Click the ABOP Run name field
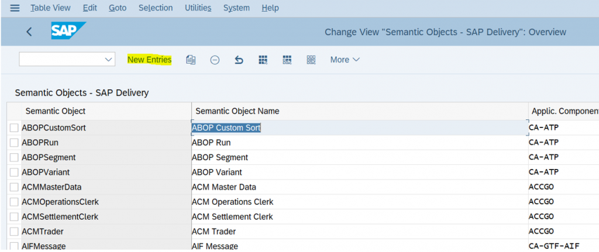 pos(360,143)
